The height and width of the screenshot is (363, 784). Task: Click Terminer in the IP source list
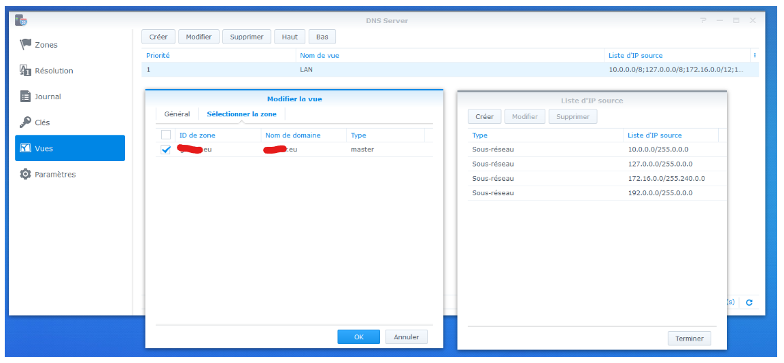pyautogui.click(x=689, y=339)
